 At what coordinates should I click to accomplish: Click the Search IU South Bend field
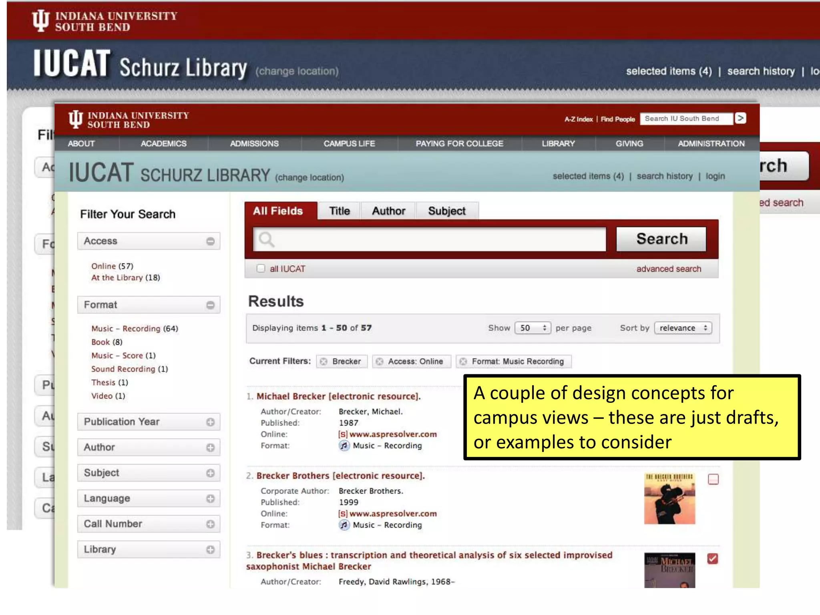pos(686,119)
